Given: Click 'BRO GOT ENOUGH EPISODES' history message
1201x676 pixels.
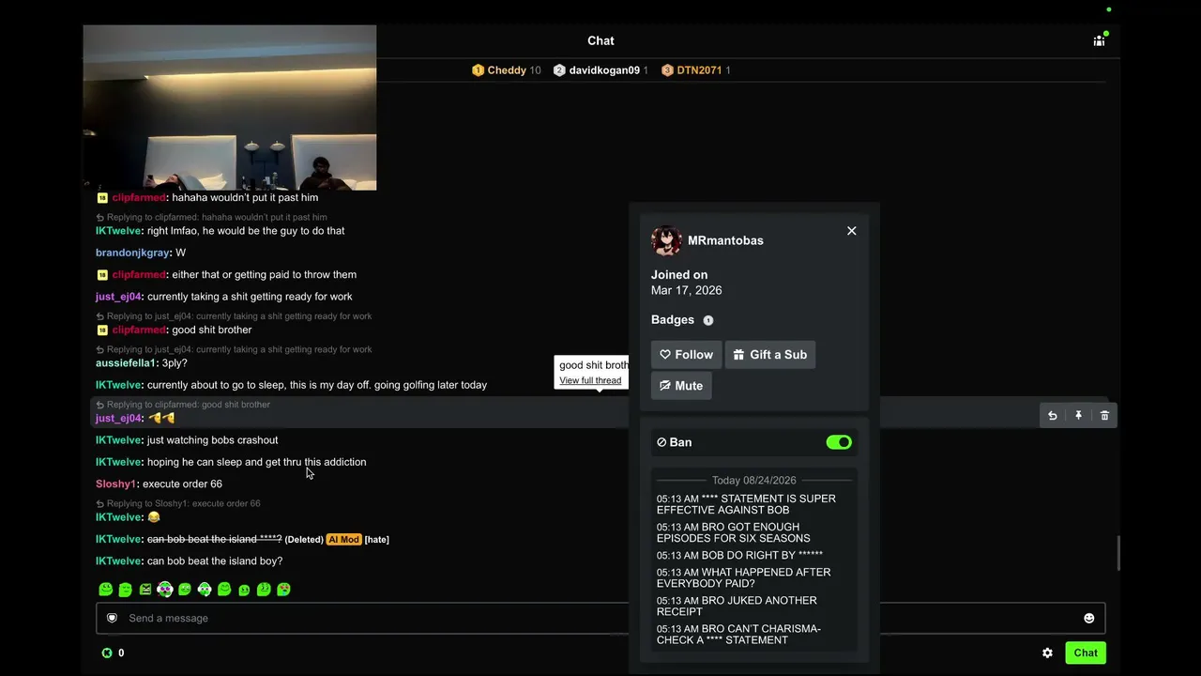Looking at the screenshot, I should [733, 533].
